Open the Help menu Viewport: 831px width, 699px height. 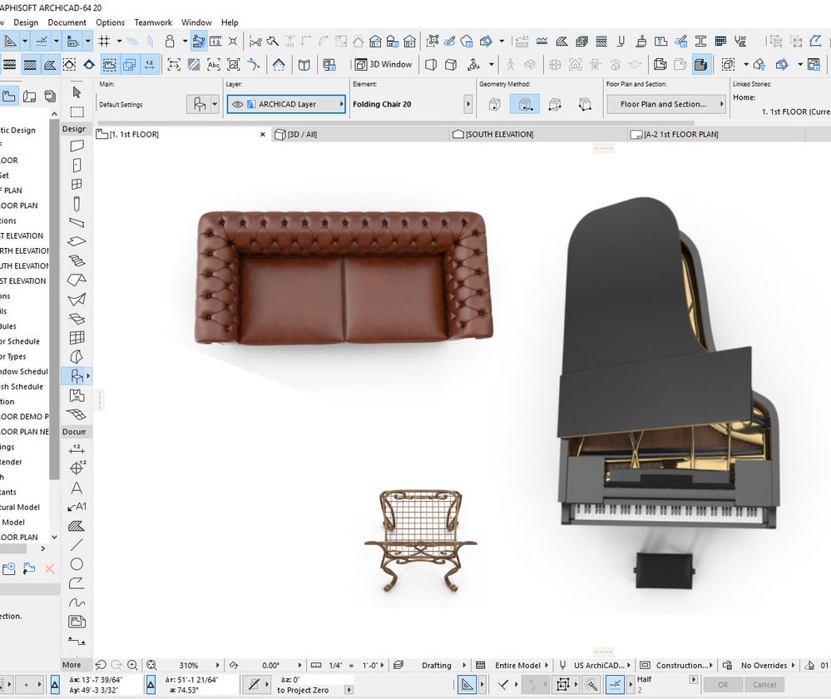click(230, 22)
